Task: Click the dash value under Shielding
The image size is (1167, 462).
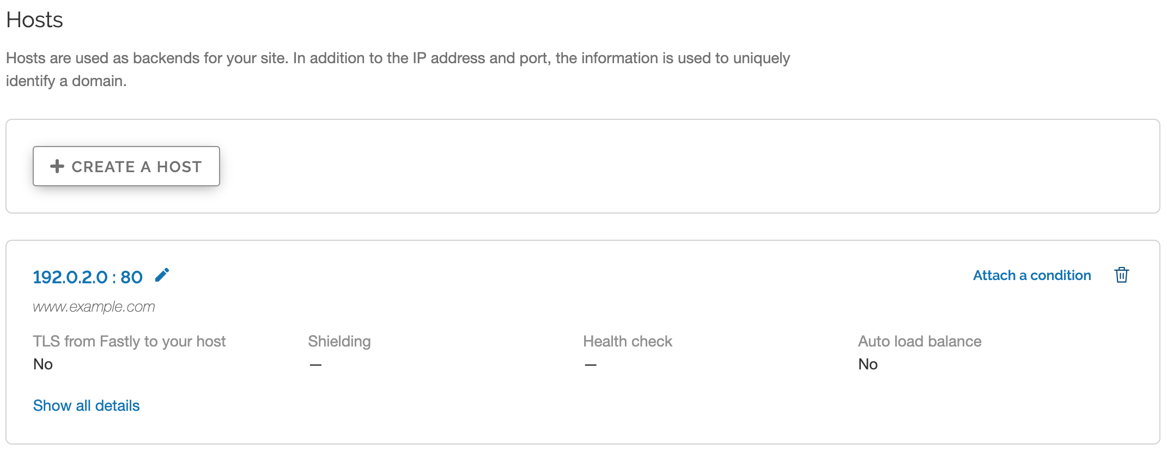Action: click(x=315, y=364)
